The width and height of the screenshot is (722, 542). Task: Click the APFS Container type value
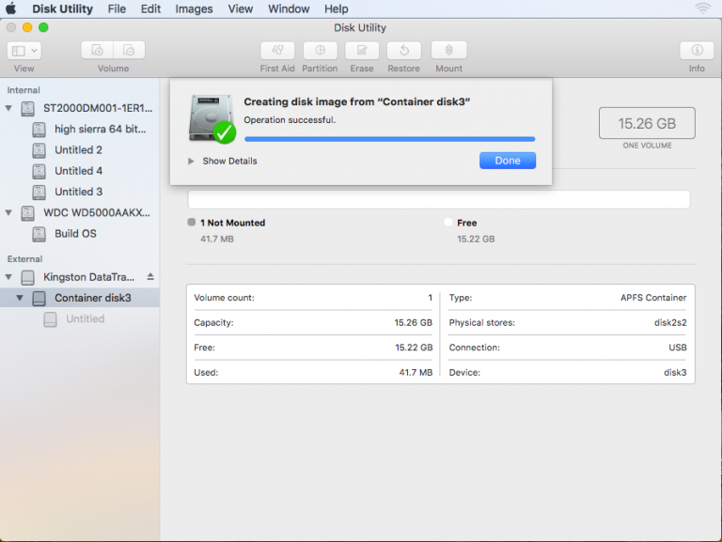pyautogui.click(x=653, y=298)
